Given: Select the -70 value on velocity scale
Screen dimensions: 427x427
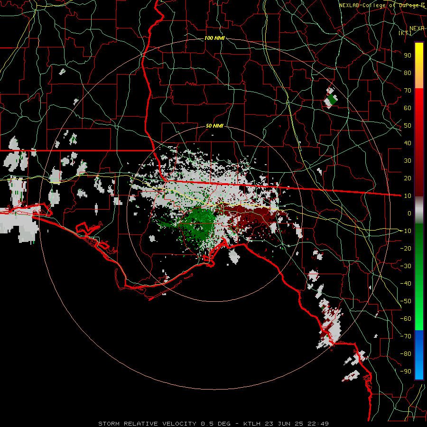Looking at the screenshot, I should tap(406, 336).
